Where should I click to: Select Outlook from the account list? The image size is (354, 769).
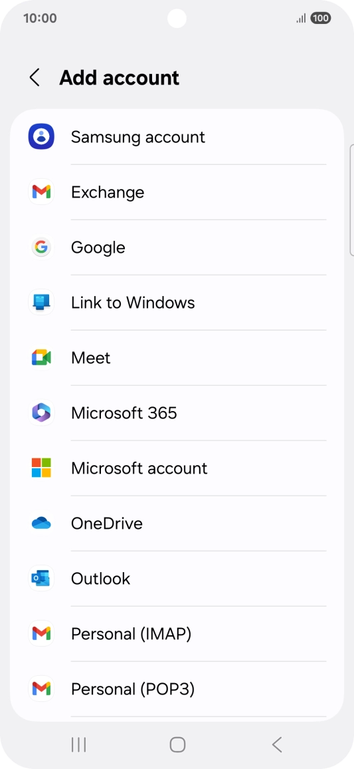click(177, 578)
